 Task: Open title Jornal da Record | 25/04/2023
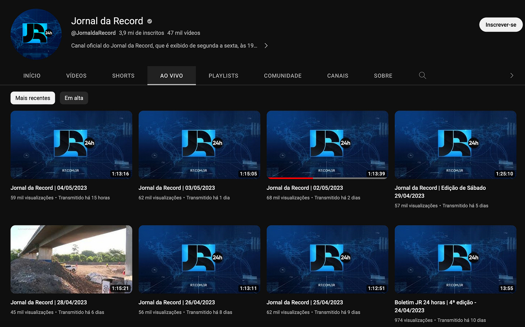click(305, 303)
